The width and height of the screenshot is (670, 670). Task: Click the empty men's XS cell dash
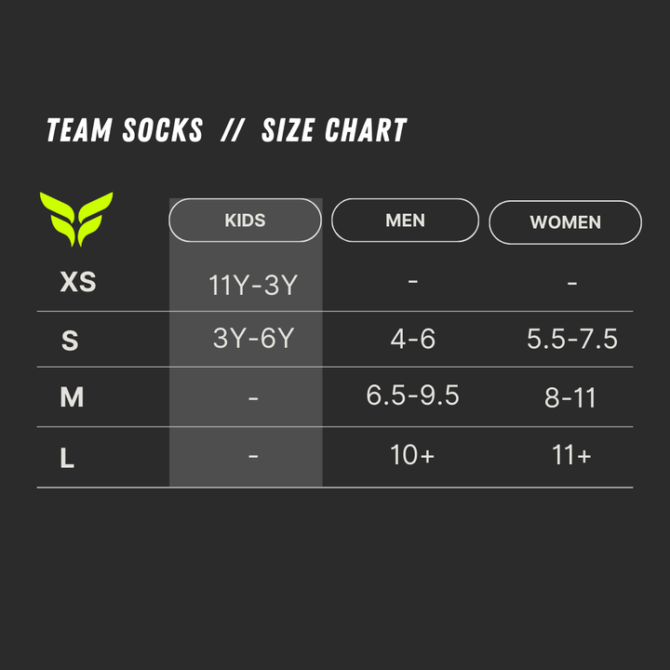pyautogui.click(x=413, y=280)
